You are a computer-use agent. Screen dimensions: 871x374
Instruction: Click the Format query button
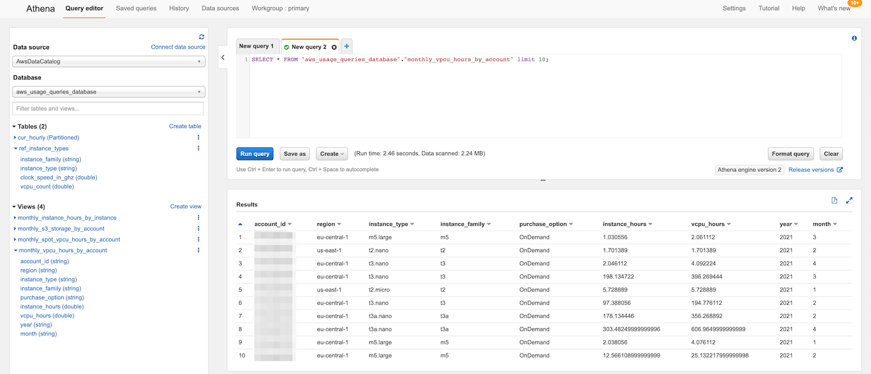click(x=790, y=154)
